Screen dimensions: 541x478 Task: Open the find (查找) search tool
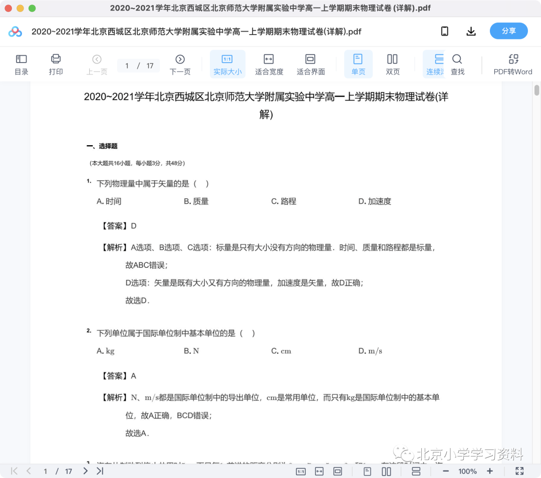point(457,65)
